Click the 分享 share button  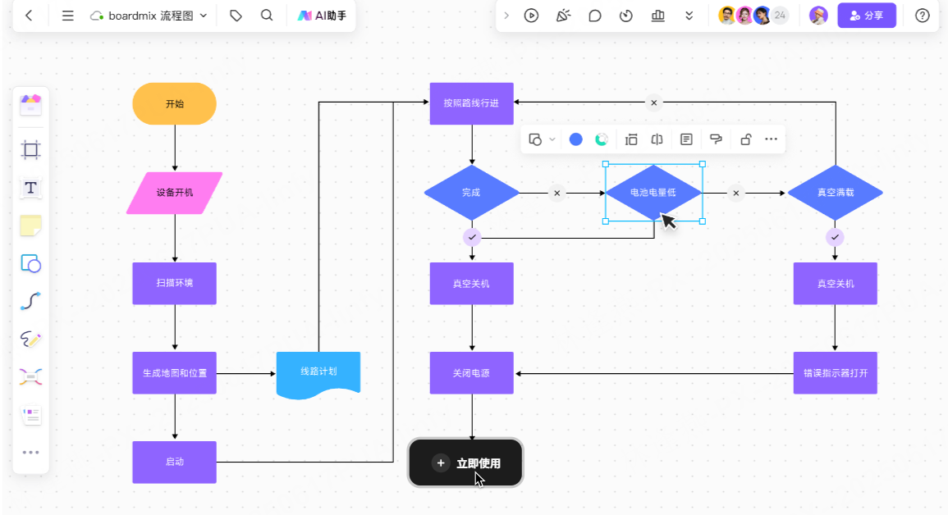coord(867,16)
